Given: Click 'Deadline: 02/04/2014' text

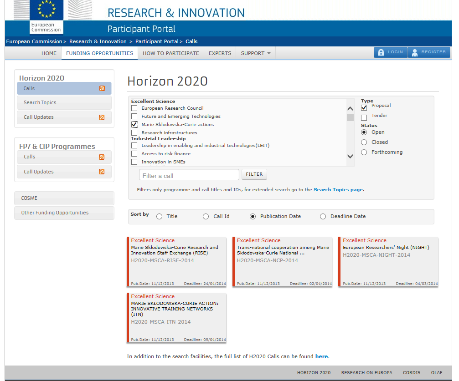Looking at the screenshot, I should point(311,284).
